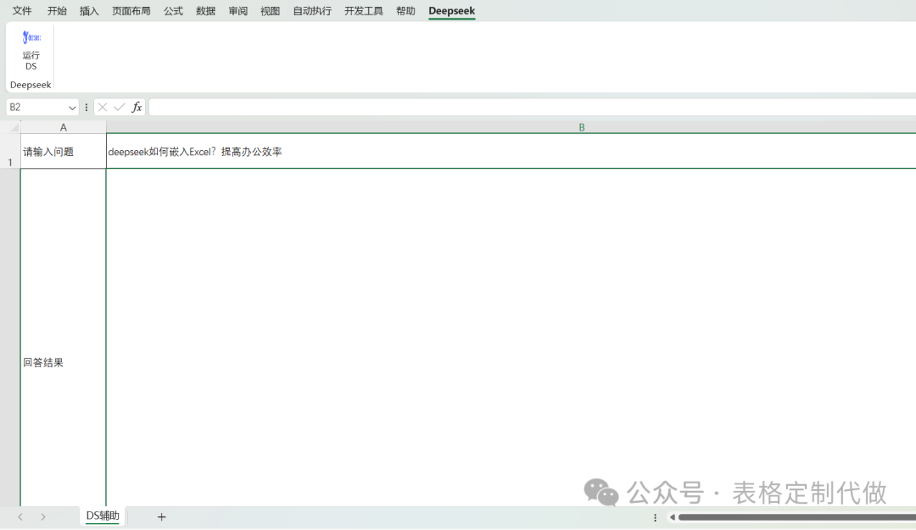
Task: Run the DS Deepseek ribbon button
Action: click(31, 50)
